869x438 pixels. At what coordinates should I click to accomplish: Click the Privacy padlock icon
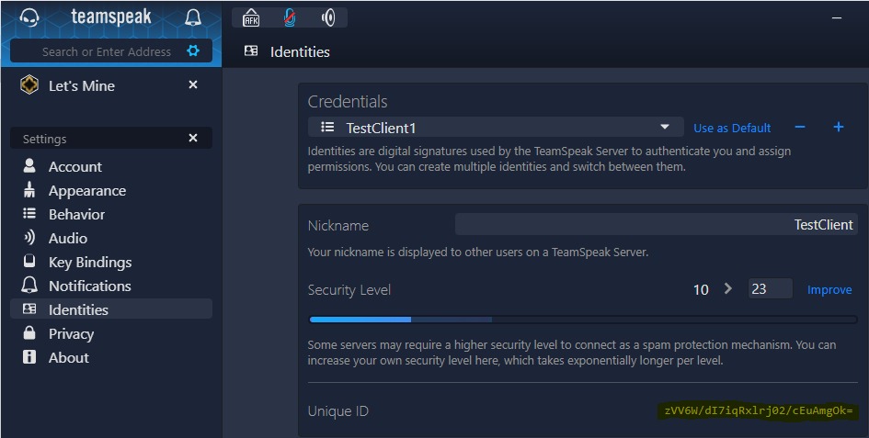tap(29, 334)
